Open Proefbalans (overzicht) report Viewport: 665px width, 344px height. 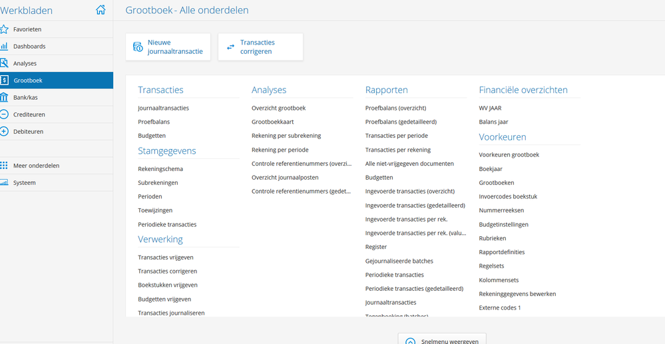point(395,108)
